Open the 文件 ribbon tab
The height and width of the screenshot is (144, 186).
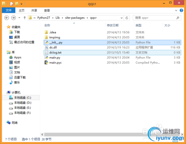[9, 10]
